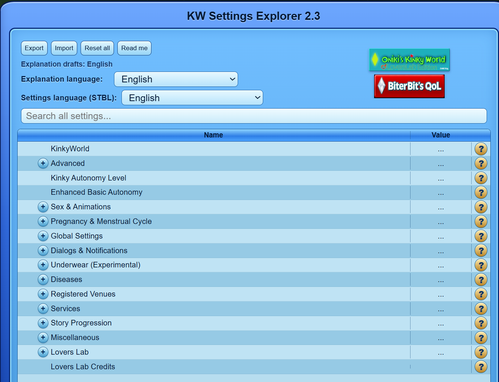Open help for Registered Venues row
Image resolution: width=499 pixels, height=382 pixels.
481,294
